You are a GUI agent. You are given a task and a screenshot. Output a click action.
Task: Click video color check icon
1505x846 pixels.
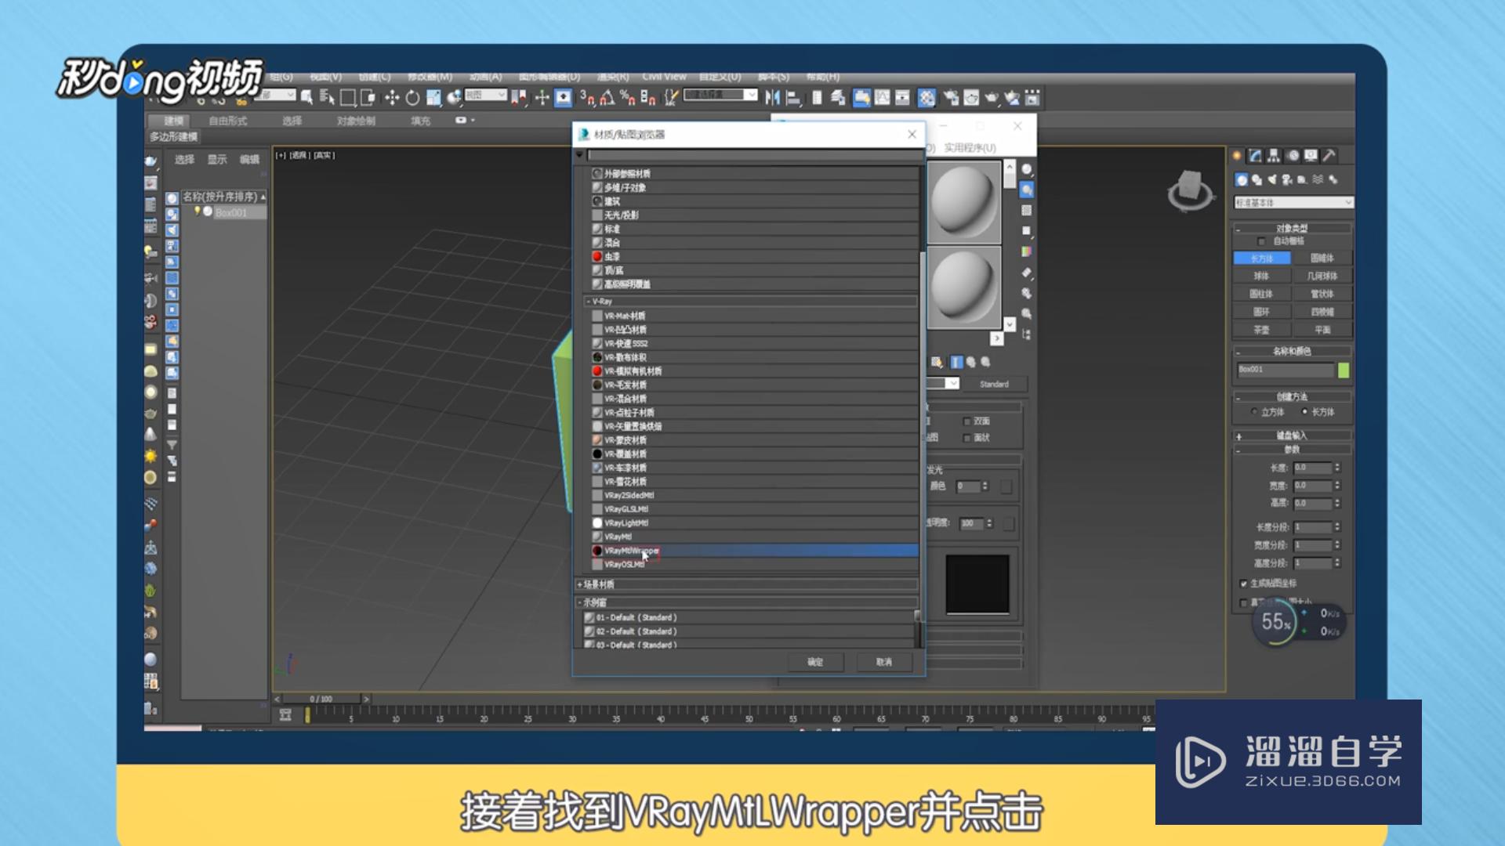[x=1027, y=251]
